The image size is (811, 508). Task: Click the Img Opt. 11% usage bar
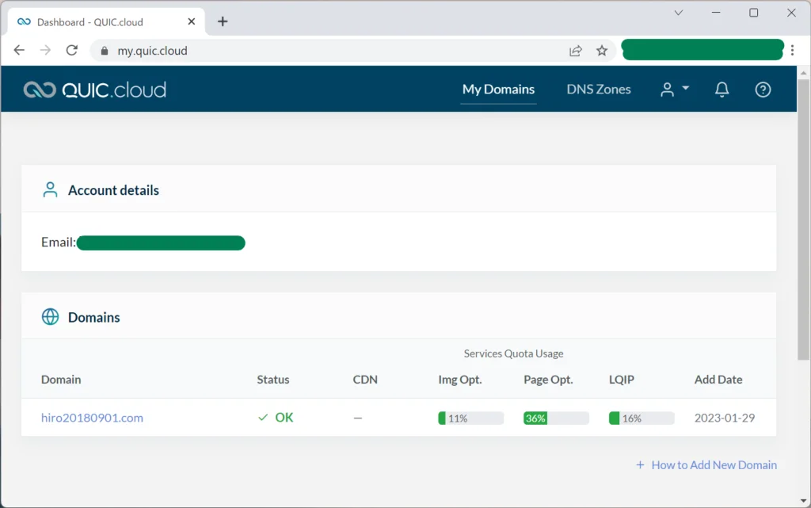pos(470,418)
